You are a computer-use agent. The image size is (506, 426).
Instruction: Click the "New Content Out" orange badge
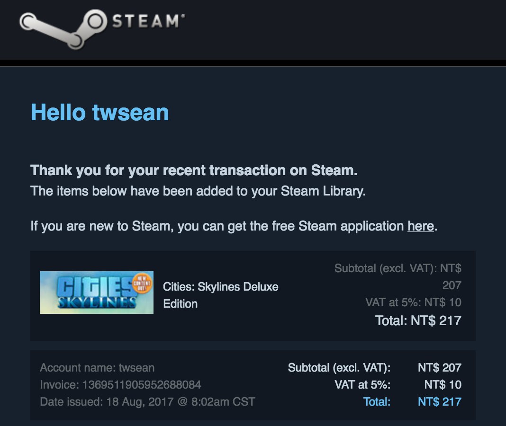tap(142, 283)
